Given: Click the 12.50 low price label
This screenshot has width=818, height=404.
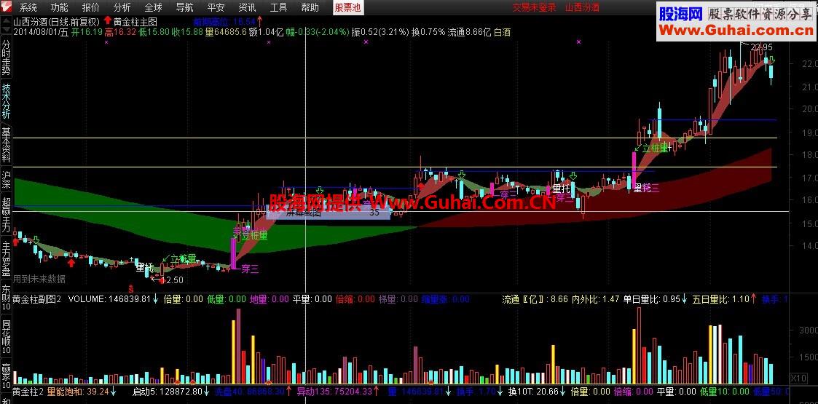Looking at the screenshot, I should click(x=172, y=280).
